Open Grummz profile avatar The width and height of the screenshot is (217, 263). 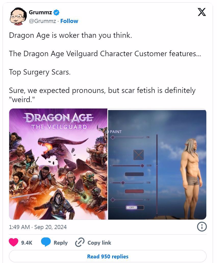[18, 16]
